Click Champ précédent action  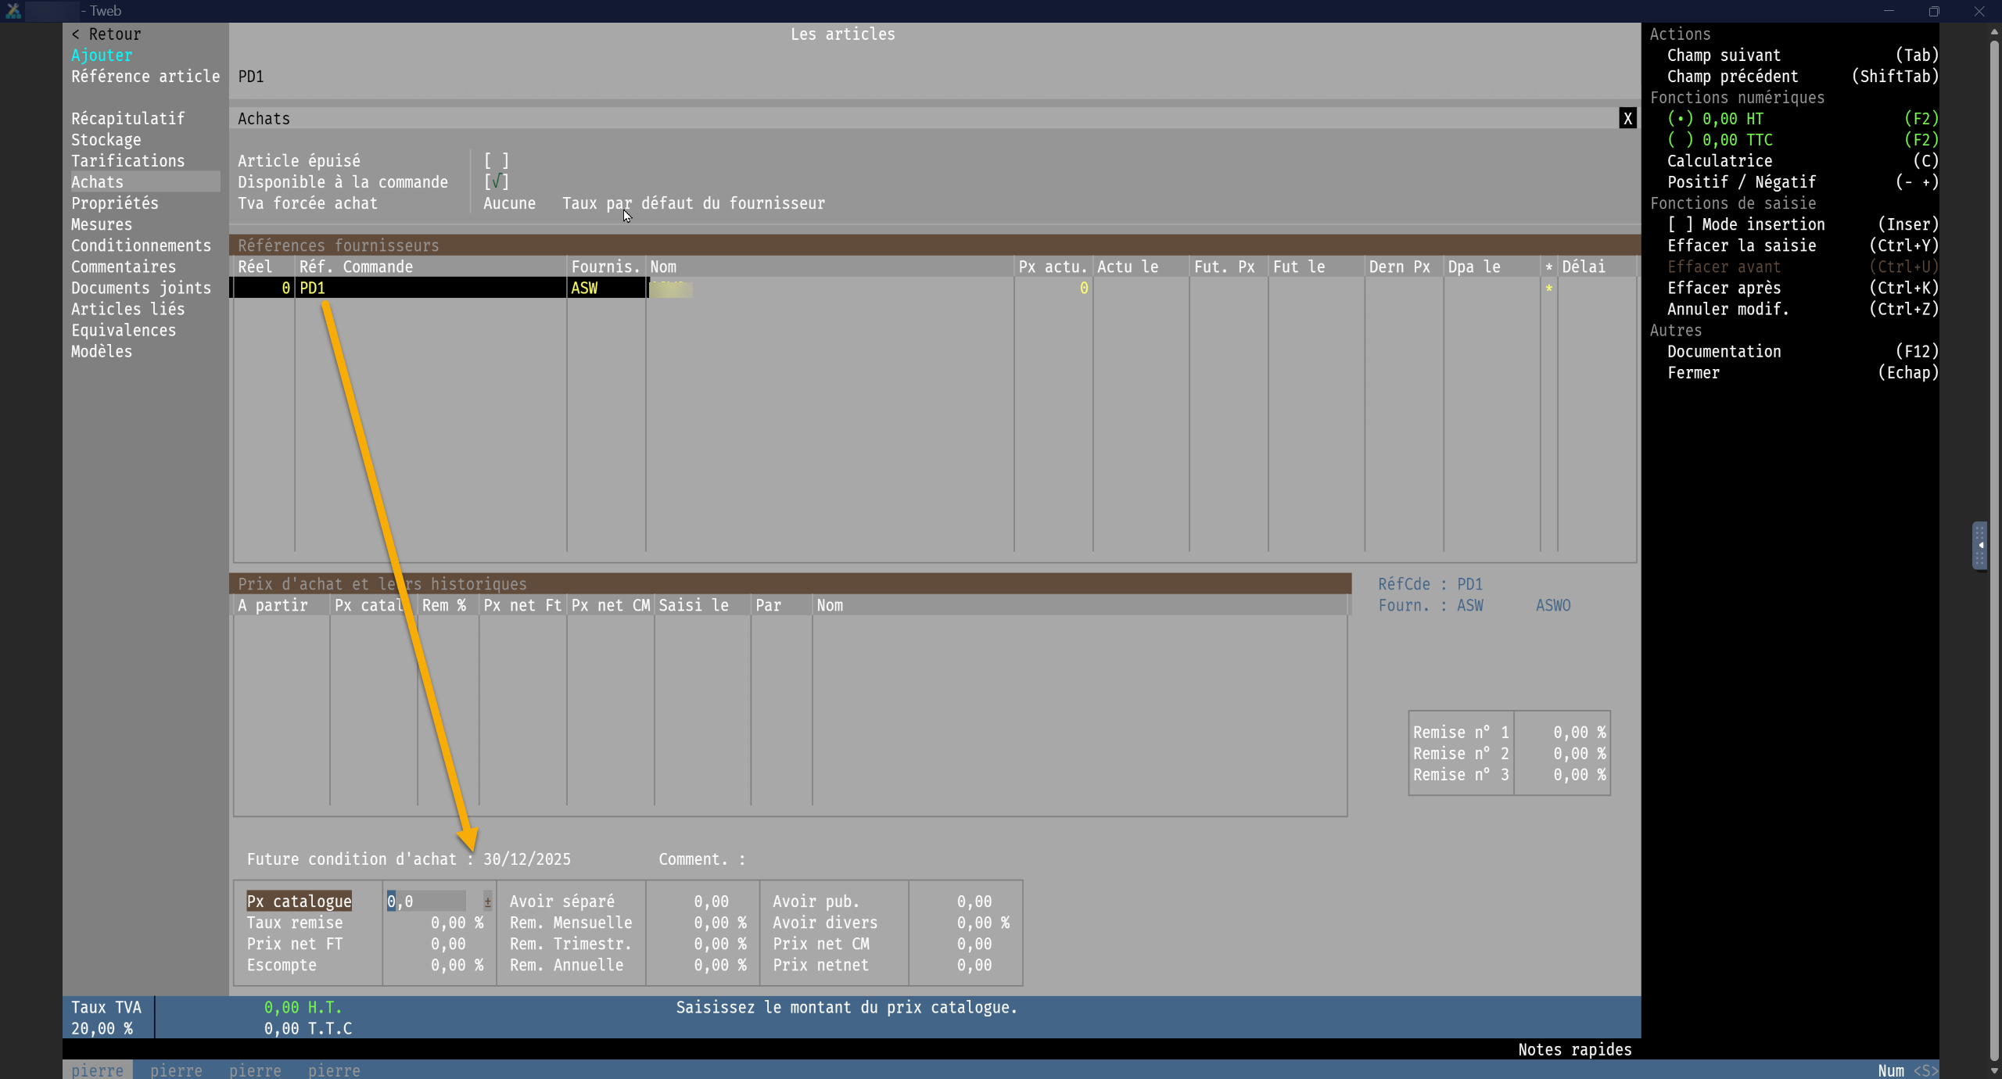click(1803, 77)
